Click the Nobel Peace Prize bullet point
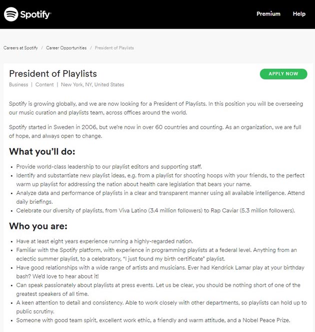315x332 pixels. (153, 320)
